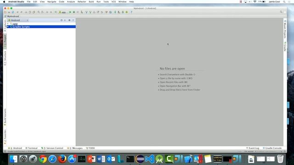This screenshot has width=294, height=165.
Task: Click the Copy toolbar icon
Action: [30, 12]
